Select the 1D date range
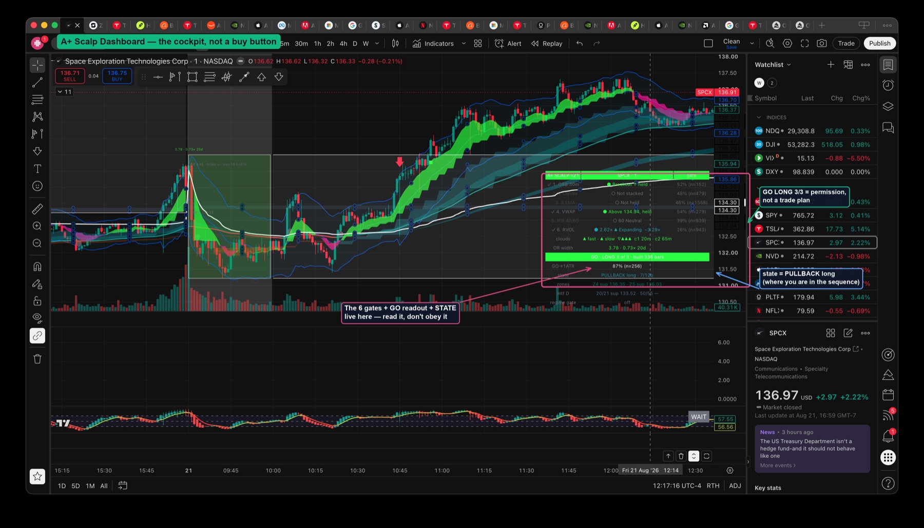This screenshot has width=924, height=528. [62, 486]
